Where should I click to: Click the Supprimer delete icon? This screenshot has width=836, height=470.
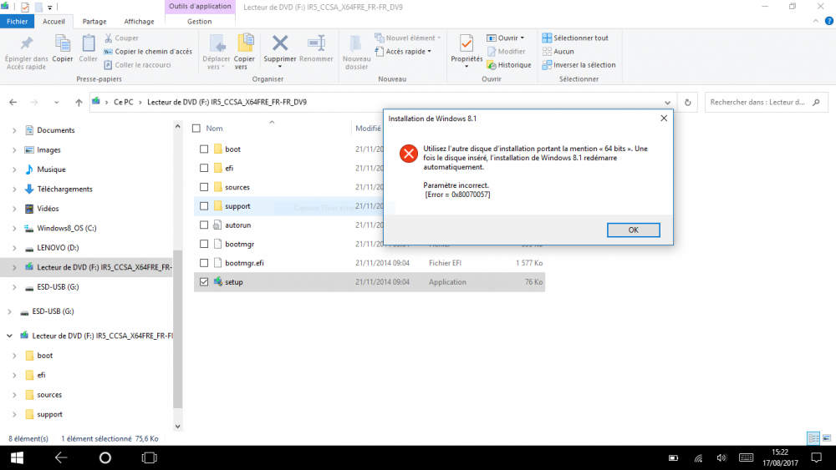pyautogui.click(x=280, y=43)
